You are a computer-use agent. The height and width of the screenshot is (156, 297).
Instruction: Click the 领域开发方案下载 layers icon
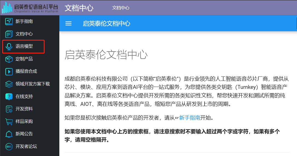tap(9, 84)
